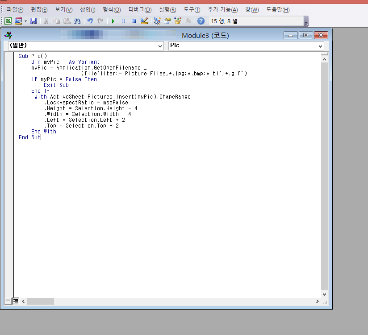
Task: Open the 실행(R) menu
Action: point(167,10)
